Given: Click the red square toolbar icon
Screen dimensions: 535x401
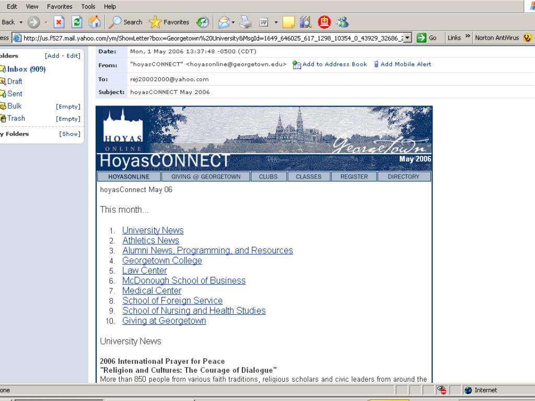Looking at the screenshot, I should 324,22.
